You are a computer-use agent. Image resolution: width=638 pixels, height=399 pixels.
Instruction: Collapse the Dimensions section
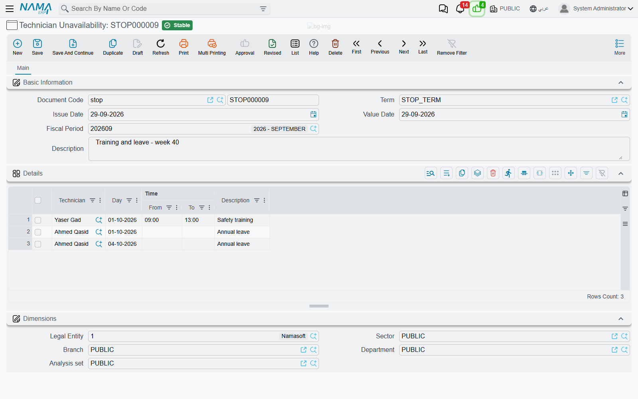621,319
